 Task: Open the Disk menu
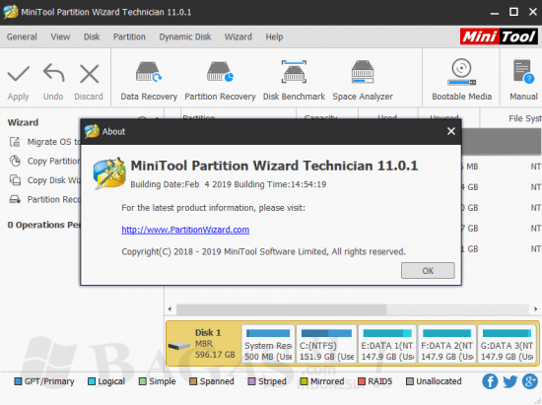point(92,36)
